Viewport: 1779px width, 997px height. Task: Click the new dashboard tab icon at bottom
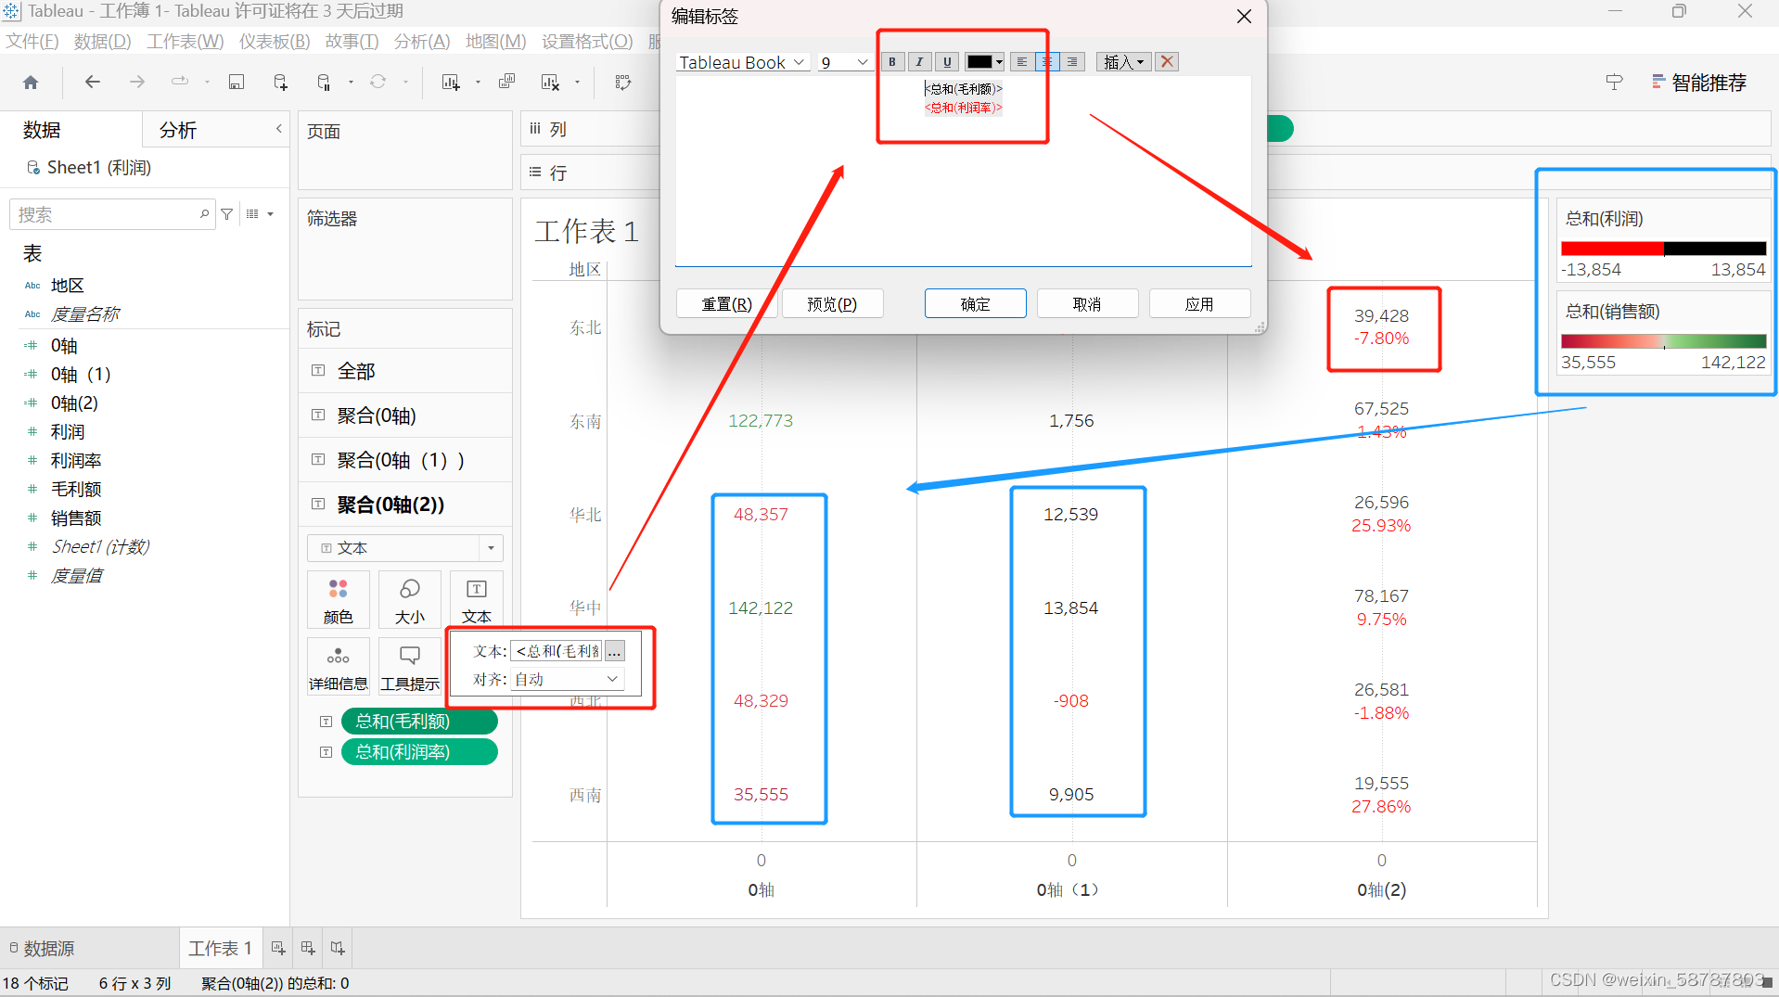pyautogui.click(x=308, y=948)
